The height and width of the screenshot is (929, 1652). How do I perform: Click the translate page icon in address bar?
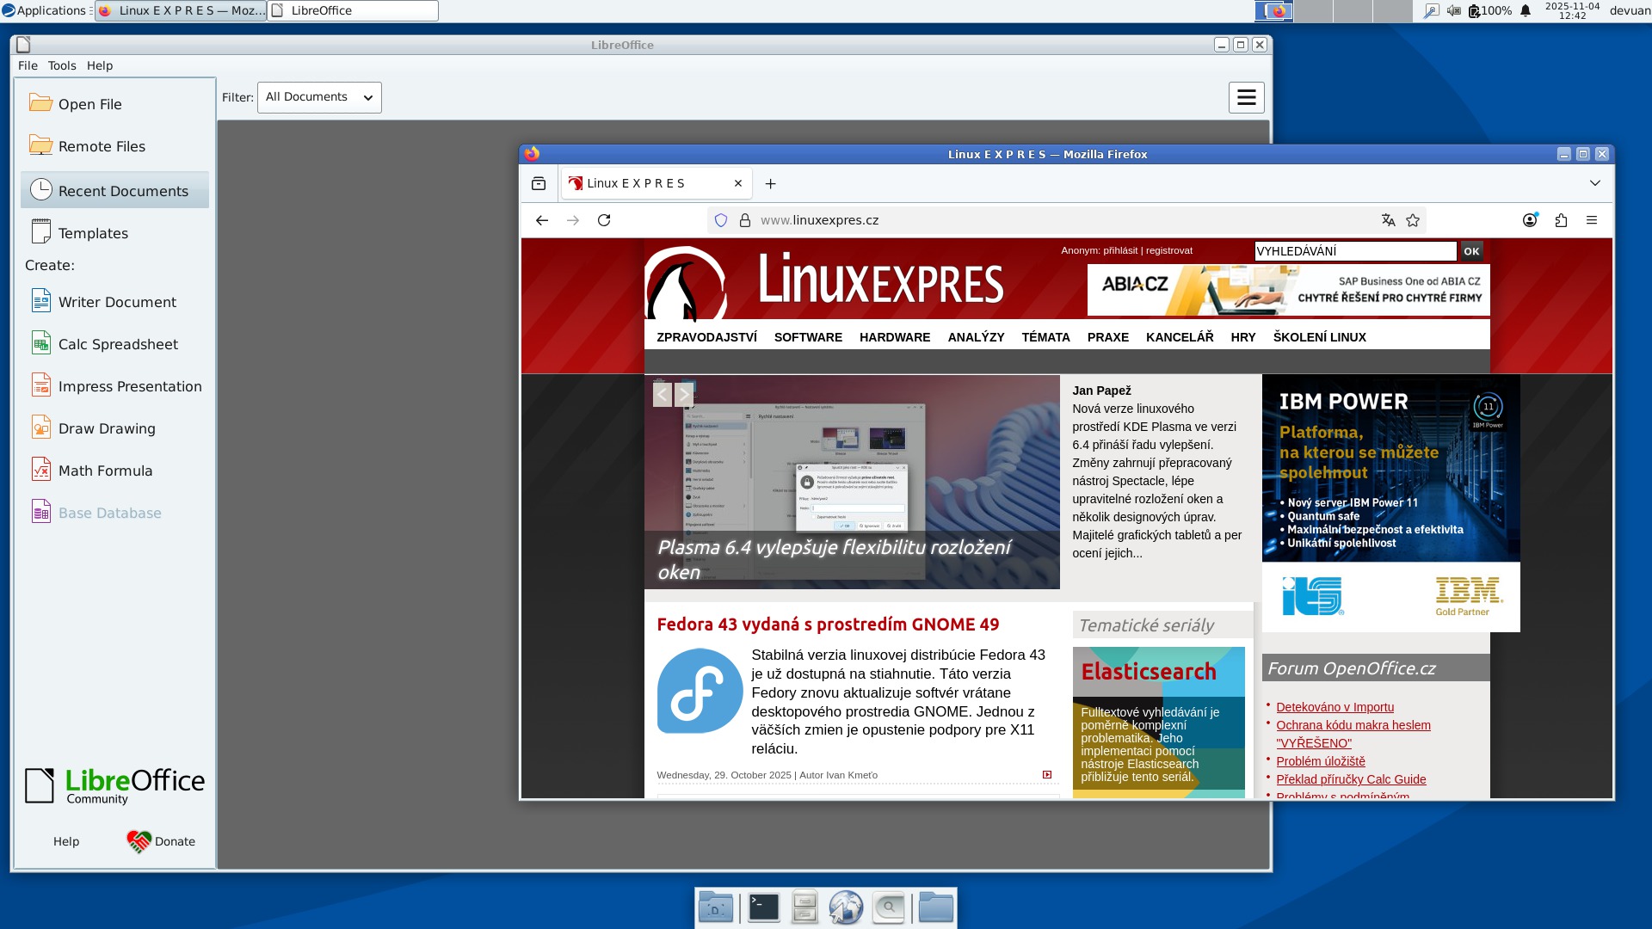(x=1388, y=220)
